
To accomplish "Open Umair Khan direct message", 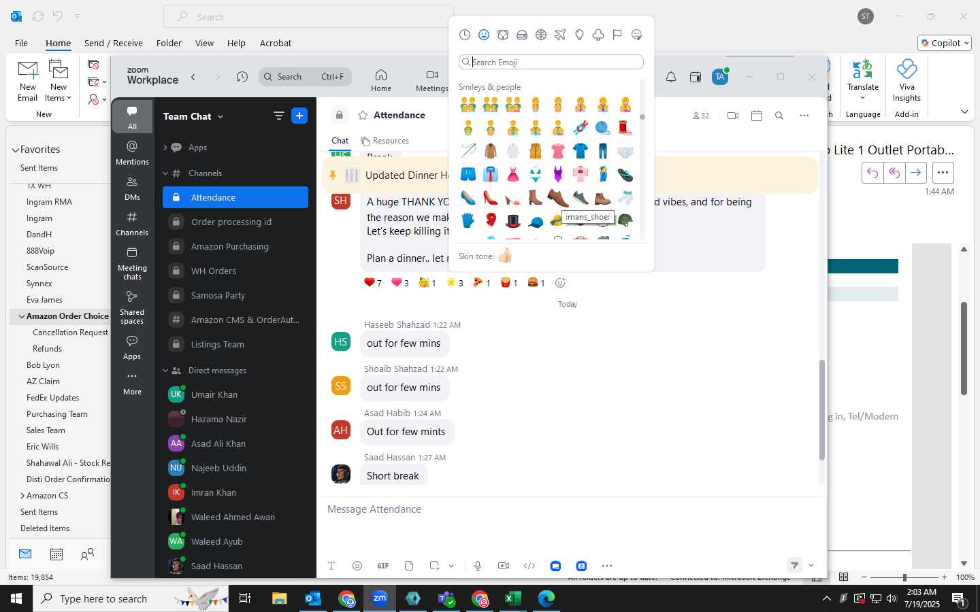I will pos(235,394).
